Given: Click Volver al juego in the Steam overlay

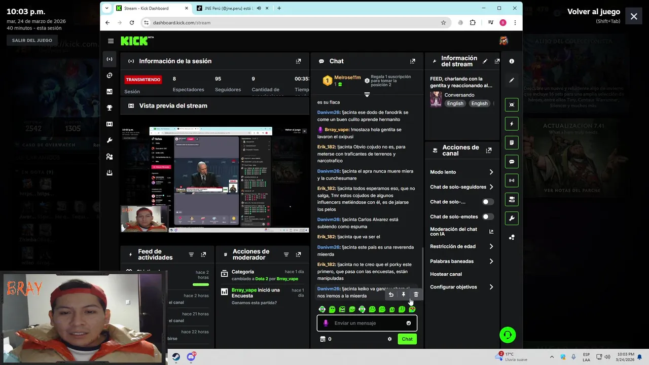Looking at the screenshot, I should tap(594, 12).
